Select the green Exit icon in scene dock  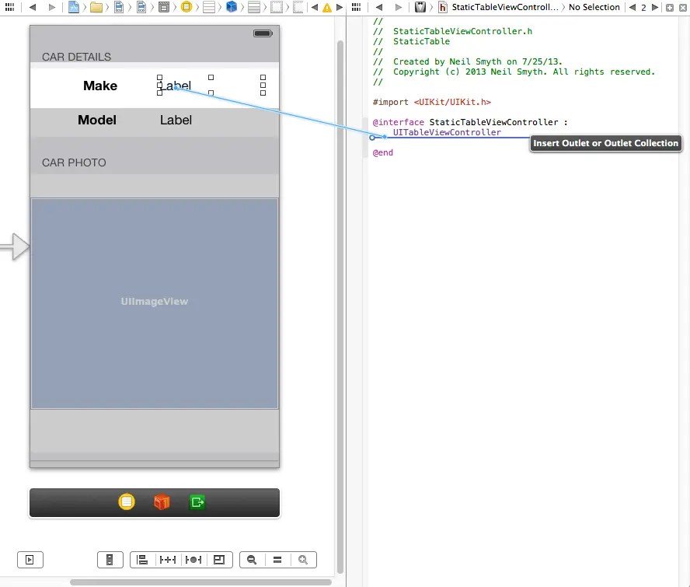[197, 501]
